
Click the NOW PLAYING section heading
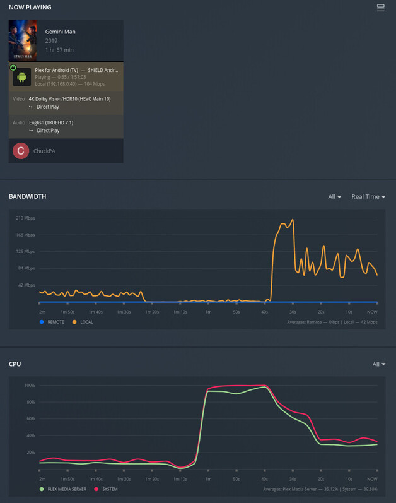30,8
